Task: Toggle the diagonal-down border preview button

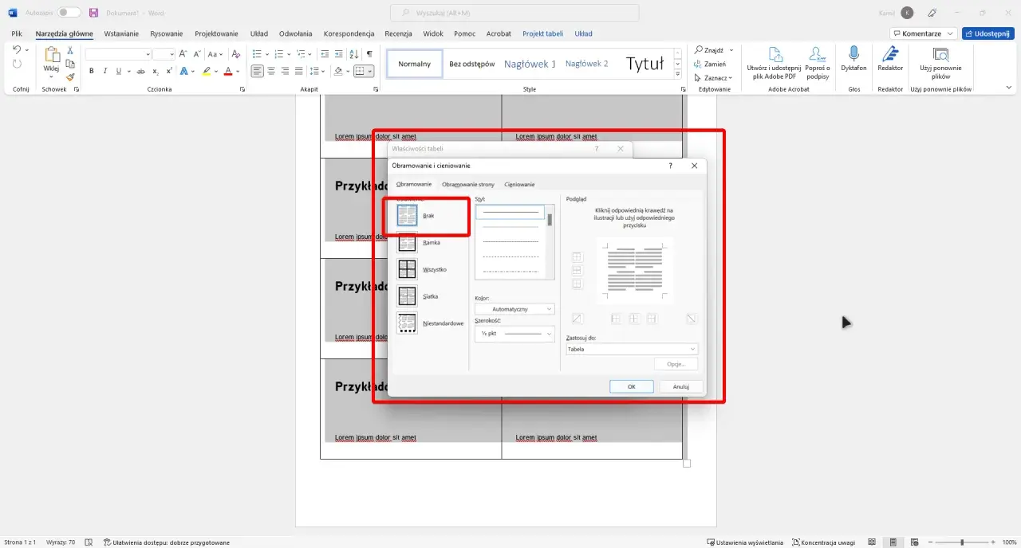Action: click(x=692, y=319)
